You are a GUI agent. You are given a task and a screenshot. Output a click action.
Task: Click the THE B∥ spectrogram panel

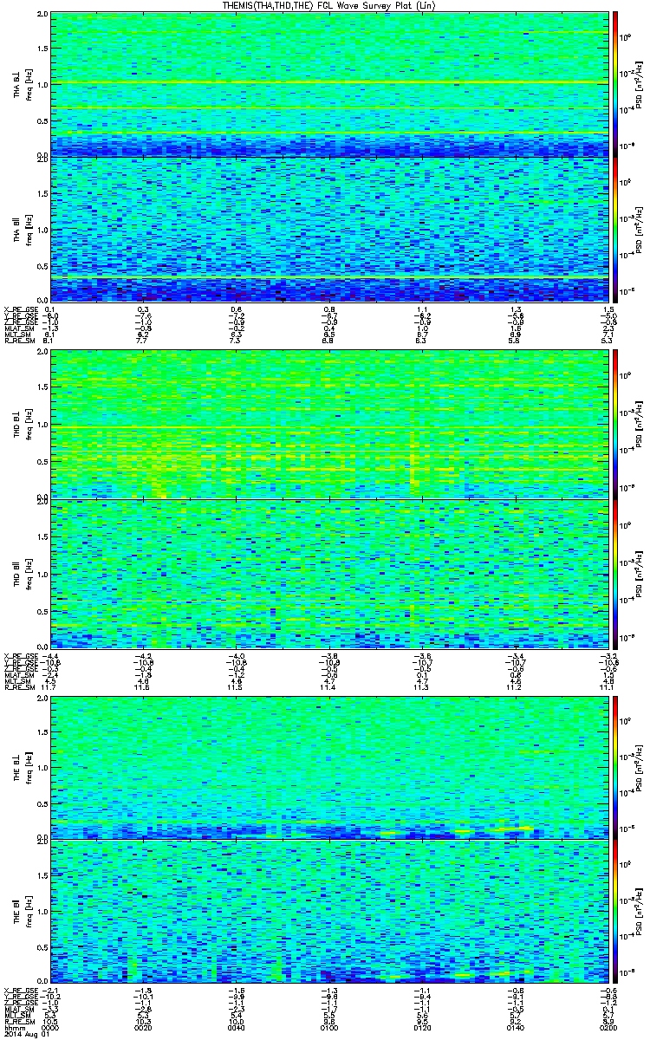tap(328, 912)
